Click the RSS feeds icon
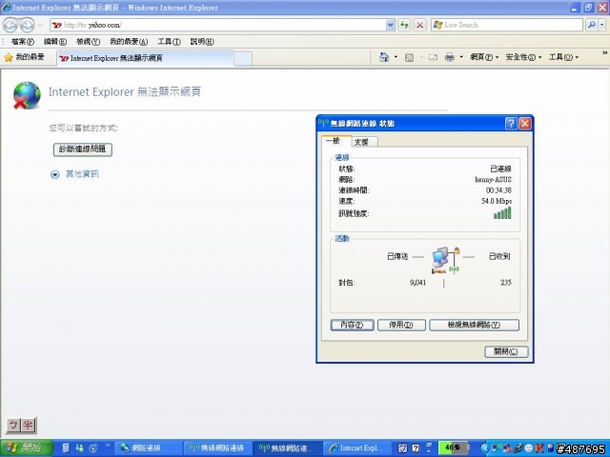Image resolution: width=610 pixels, height=457 pixels. pos(409,58)
